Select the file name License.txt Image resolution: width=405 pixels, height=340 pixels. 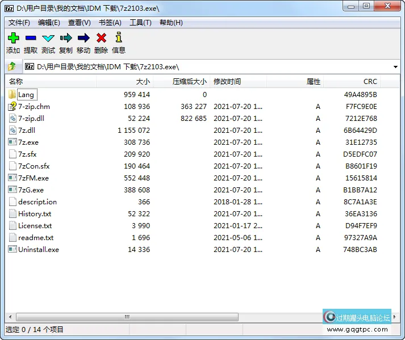point(35,226)
